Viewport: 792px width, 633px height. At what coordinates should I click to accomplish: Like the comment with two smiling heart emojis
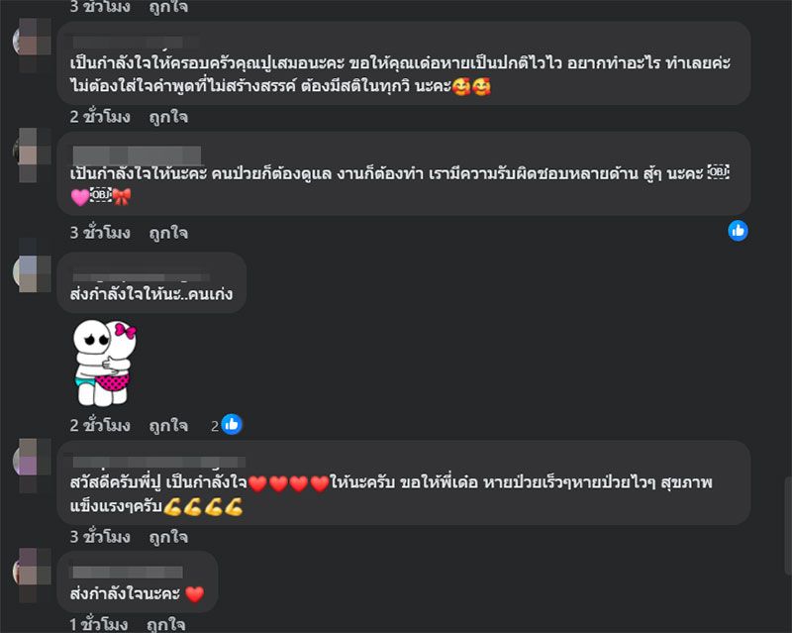click(168, 117)
